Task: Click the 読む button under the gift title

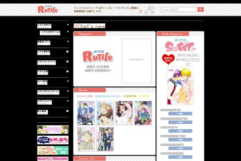Action: pyautogui.click(x=180, y=131)
